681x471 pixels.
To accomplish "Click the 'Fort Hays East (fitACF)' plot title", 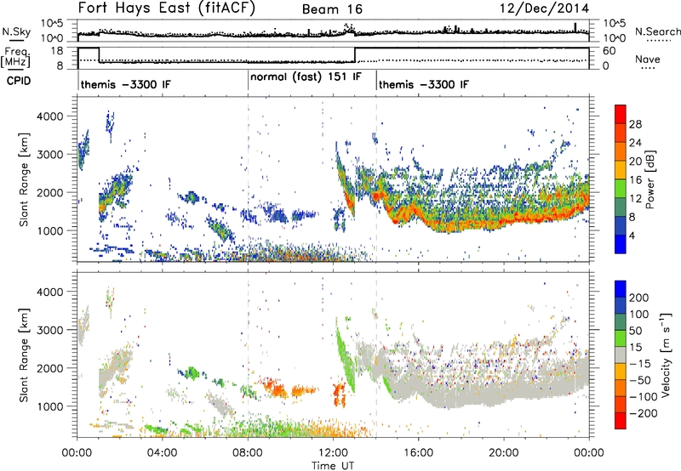I will click(167, 9).
